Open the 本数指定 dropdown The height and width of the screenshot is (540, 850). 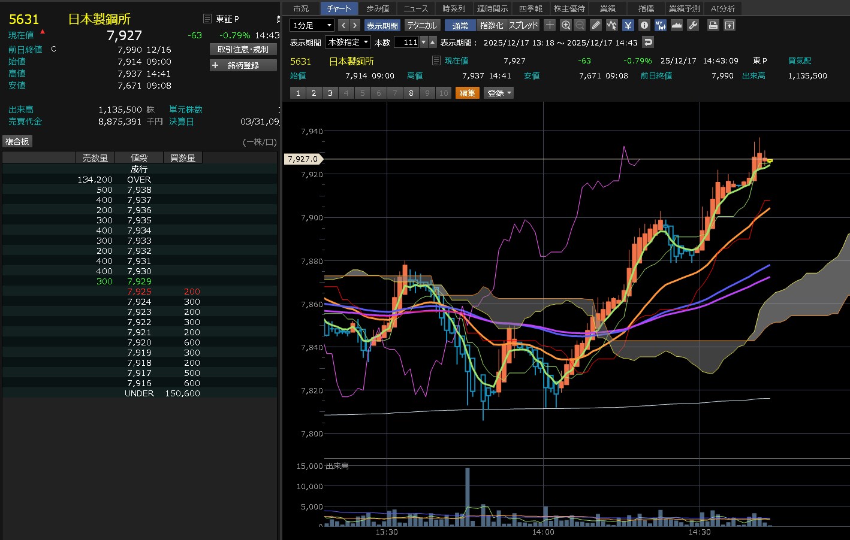[x=348, y=42]
